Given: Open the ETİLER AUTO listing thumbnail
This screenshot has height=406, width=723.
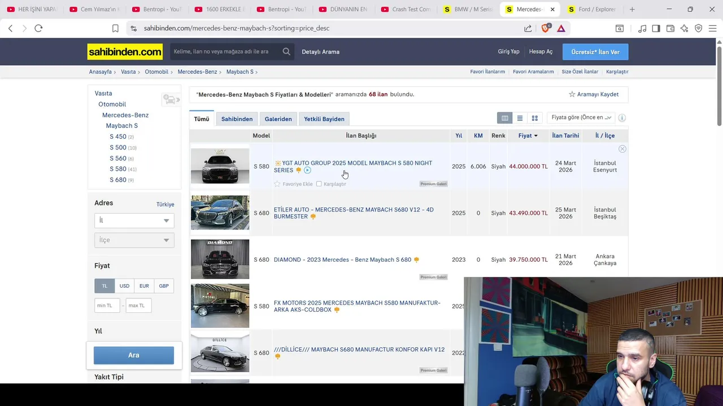Looking at the screenshot, I should tap(220, 213).
